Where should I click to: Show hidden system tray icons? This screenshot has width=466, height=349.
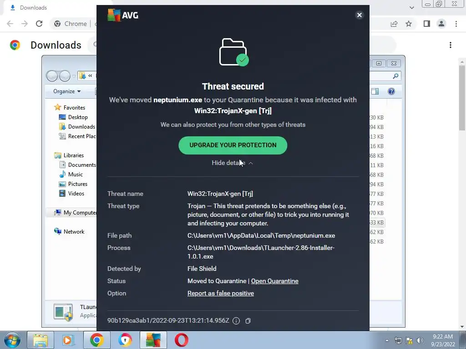387,340
